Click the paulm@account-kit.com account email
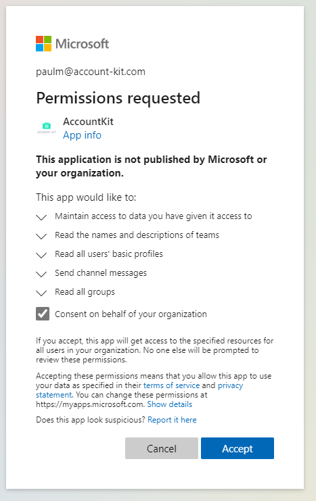 click(x=91, y=72)
